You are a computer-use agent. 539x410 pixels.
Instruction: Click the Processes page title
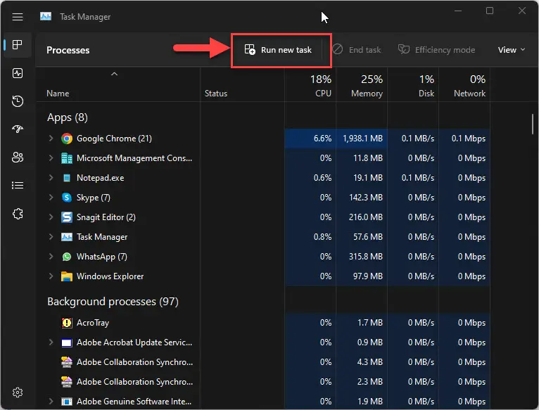(x=68, y=50)
